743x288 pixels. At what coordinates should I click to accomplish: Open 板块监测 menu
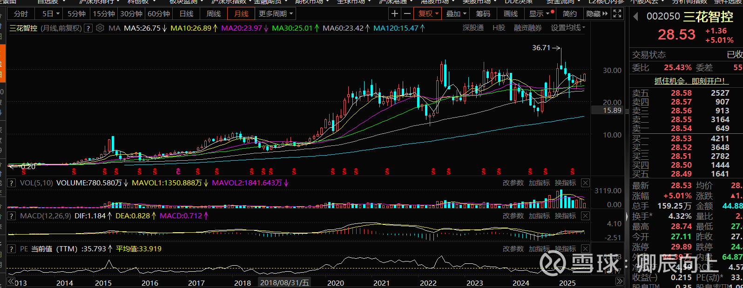(186, 2)
